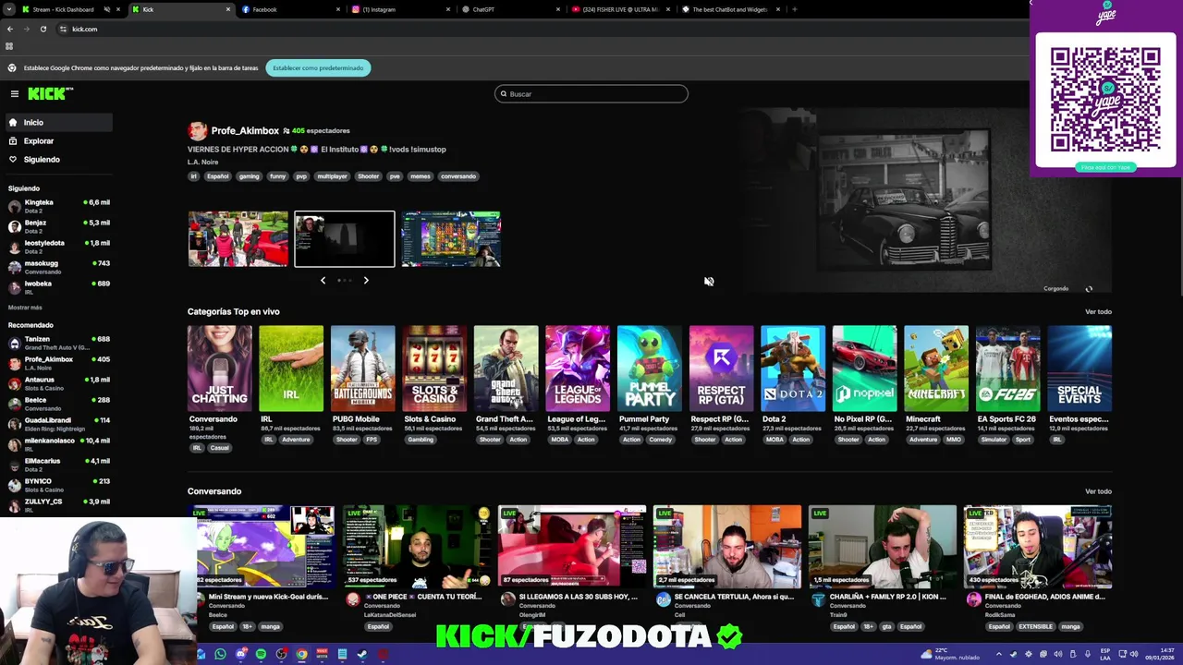Viewport: 1183px width, 665px height.
Task: Select slots game carousel thumbnail
Action: (x=451, y=238)
